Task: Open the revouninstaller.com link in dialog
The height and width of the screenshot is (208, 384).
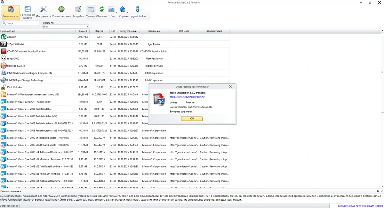Action: [187, 97]
